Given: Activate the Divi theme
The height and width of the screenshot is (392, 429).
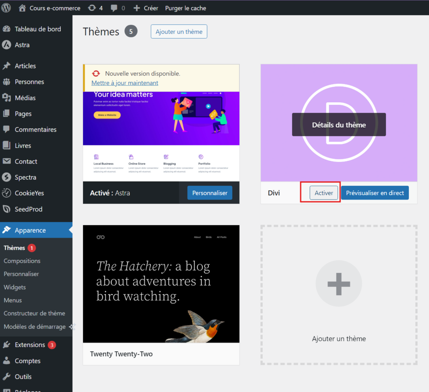Looking at the screenshot, I should pos(324,193).
